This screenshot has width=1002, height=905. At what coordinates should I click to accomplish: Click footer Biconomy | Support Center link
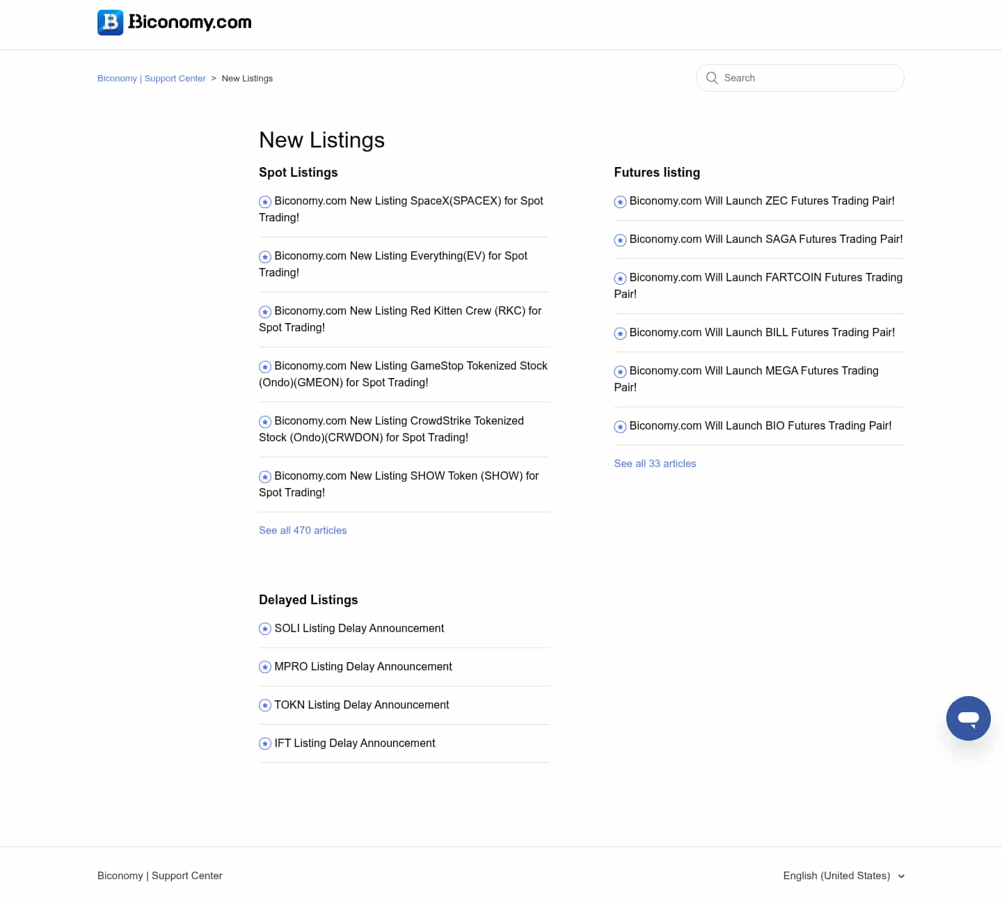(160, 876)
